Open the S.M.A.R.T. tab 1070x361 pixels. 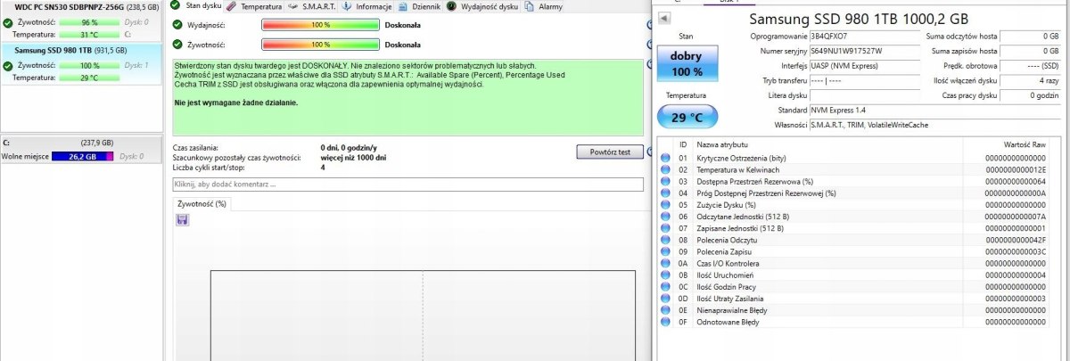pos(312,5)
